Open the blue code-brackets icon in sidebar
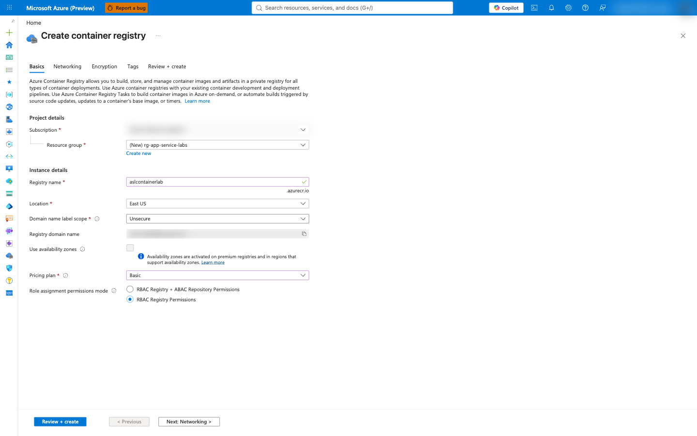 click(x=9, y=293)
